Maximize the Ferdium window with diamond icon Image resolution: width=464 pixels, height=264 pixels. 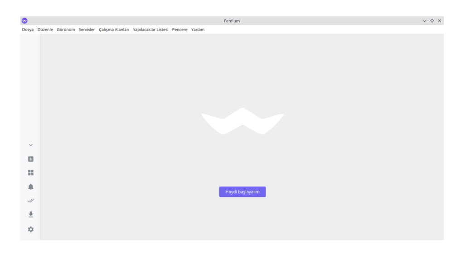pyautogui.click(x=432, y=21)
